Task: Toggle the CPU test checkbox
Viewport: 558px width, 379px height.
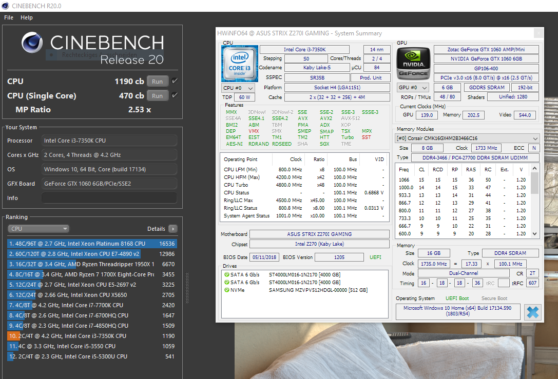Action: coord(175,81)
